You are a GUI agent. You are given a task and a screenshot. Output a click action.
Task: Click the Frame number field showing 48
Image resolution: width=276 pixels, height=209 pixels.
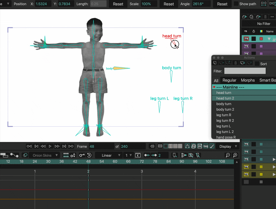click(x=101, y=147)
